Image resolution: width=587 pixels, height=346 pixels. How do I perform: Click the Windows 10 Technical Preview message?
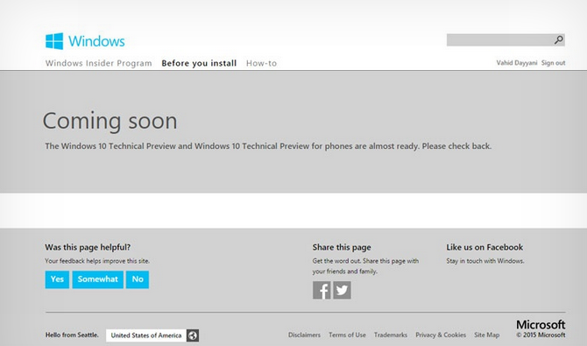pos(268,146)
